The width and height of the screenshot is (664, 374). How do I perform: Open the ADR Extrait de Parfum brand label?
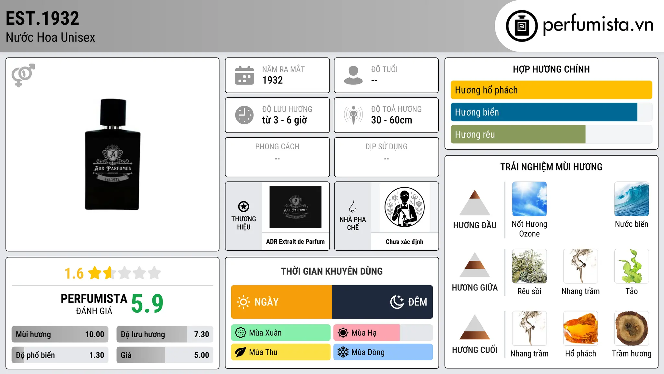click(x=295, y=242)
